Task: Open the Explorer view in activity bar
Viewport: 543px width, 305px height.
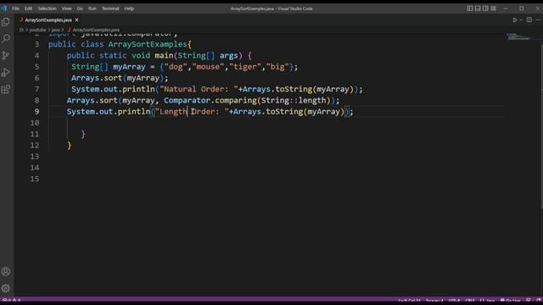Action: pos(6,22)
